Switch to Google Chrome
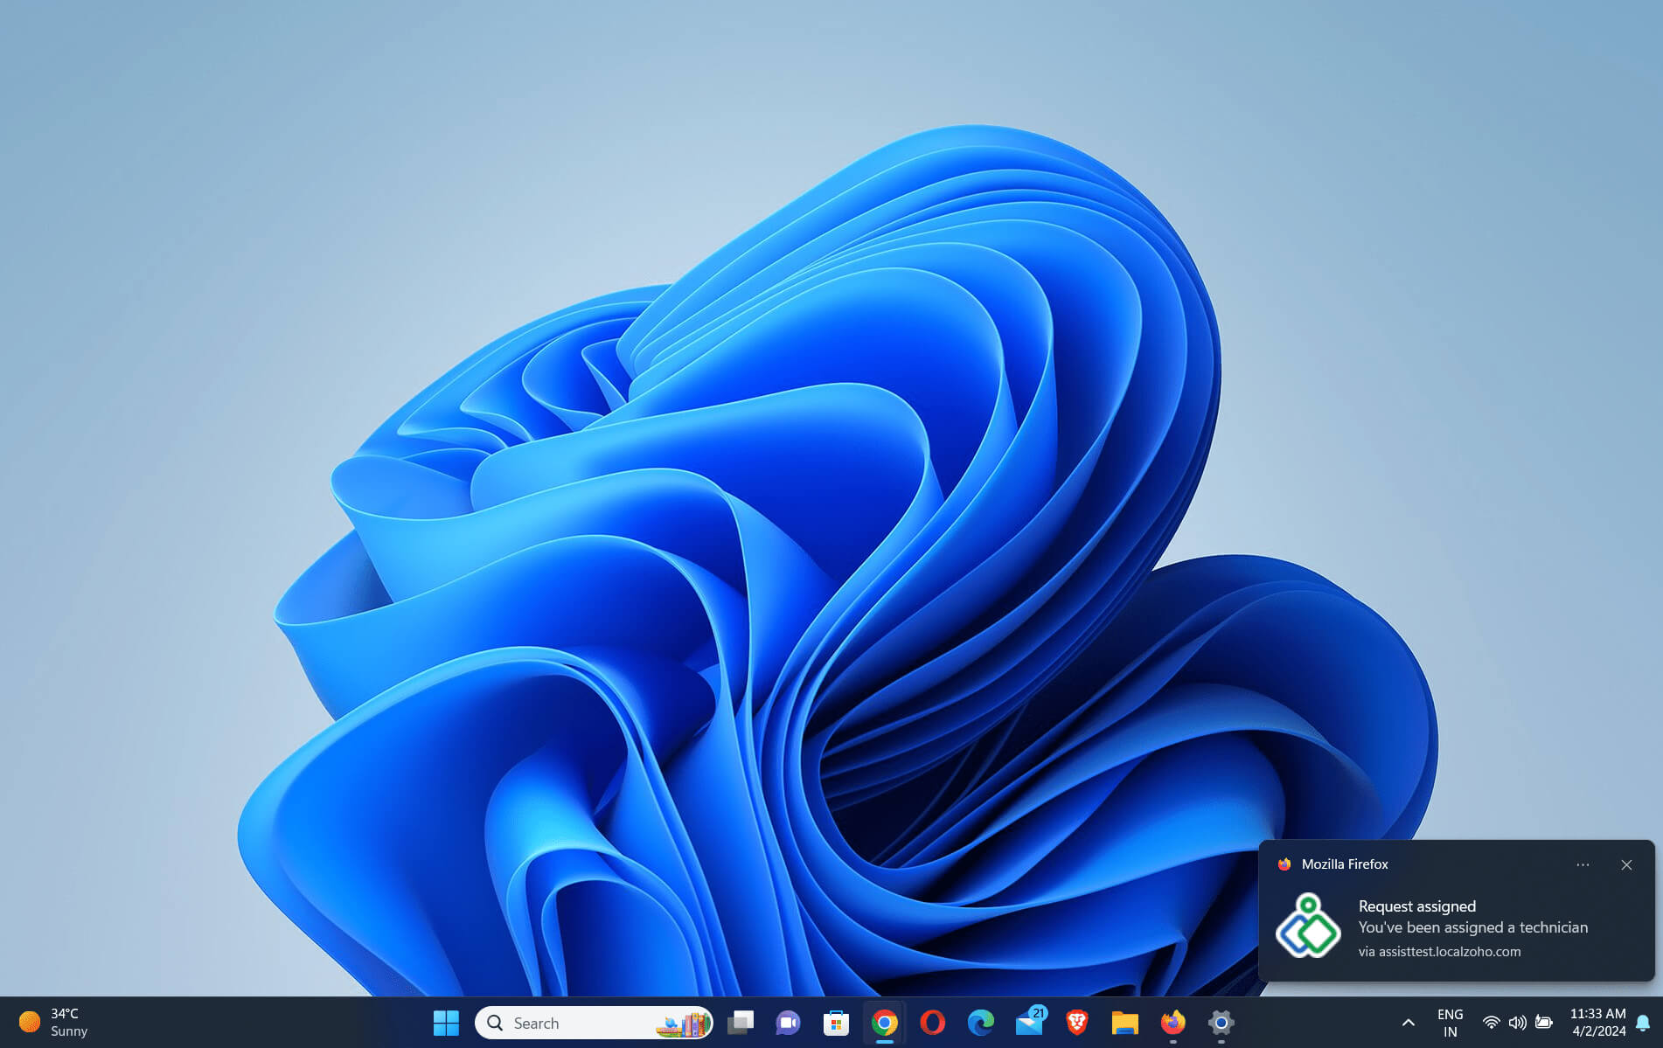The width and height of the screenshot is (1663, 1048). click(x=884, y=1023)
